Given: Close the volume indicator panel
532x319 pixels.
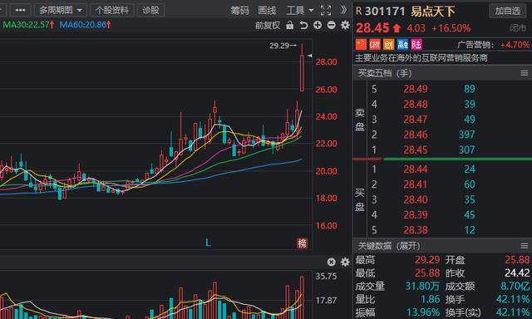Looking at the screenshot, I should (331, 262).
